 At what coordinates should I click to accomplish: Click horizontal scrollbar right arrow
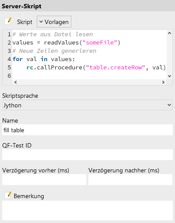point(163,82)
